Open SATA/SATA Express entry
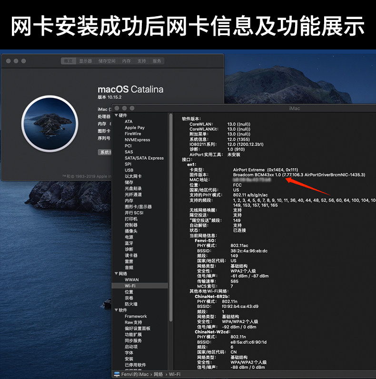This screenshot has height=379, width=376. [144, 158]
